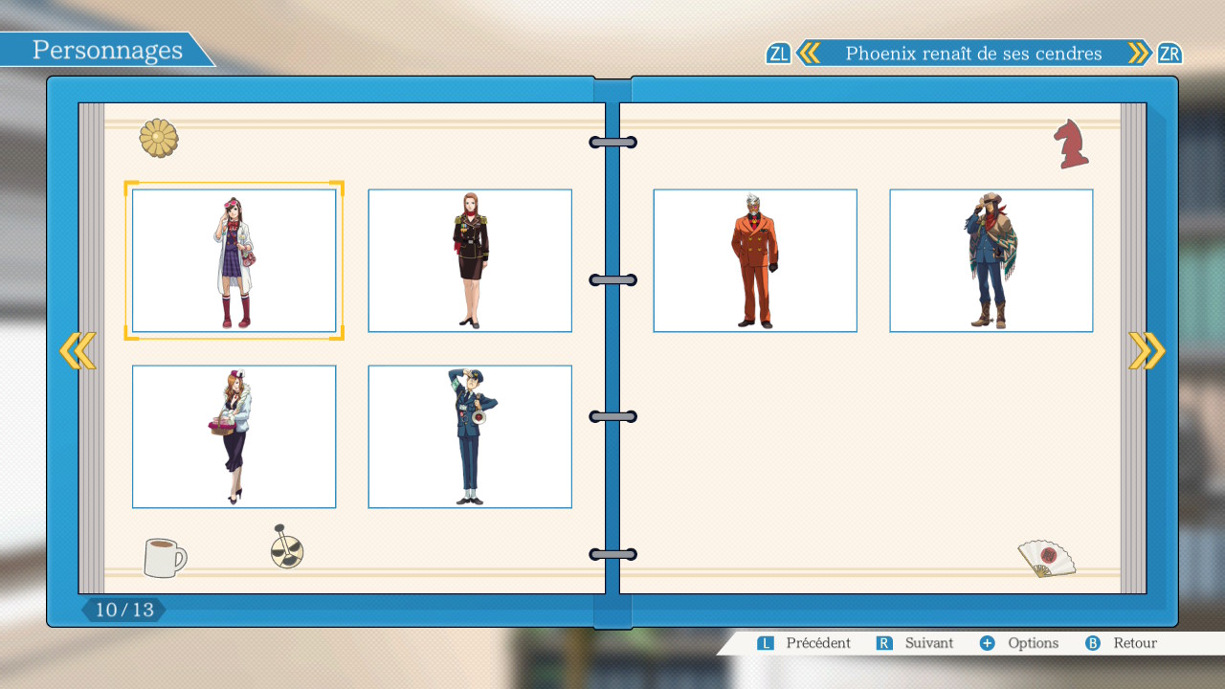Click the Retour label to go back
Viewport: 1225px width, 689px height.
[1135, 643]
